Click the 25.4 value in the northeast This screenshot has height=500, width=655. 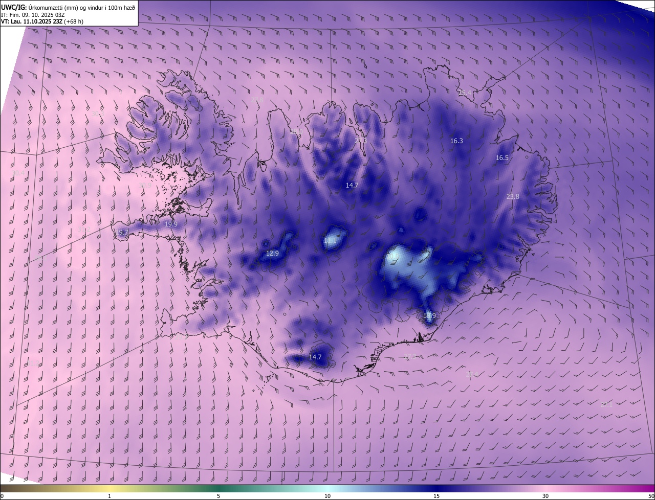465,93
